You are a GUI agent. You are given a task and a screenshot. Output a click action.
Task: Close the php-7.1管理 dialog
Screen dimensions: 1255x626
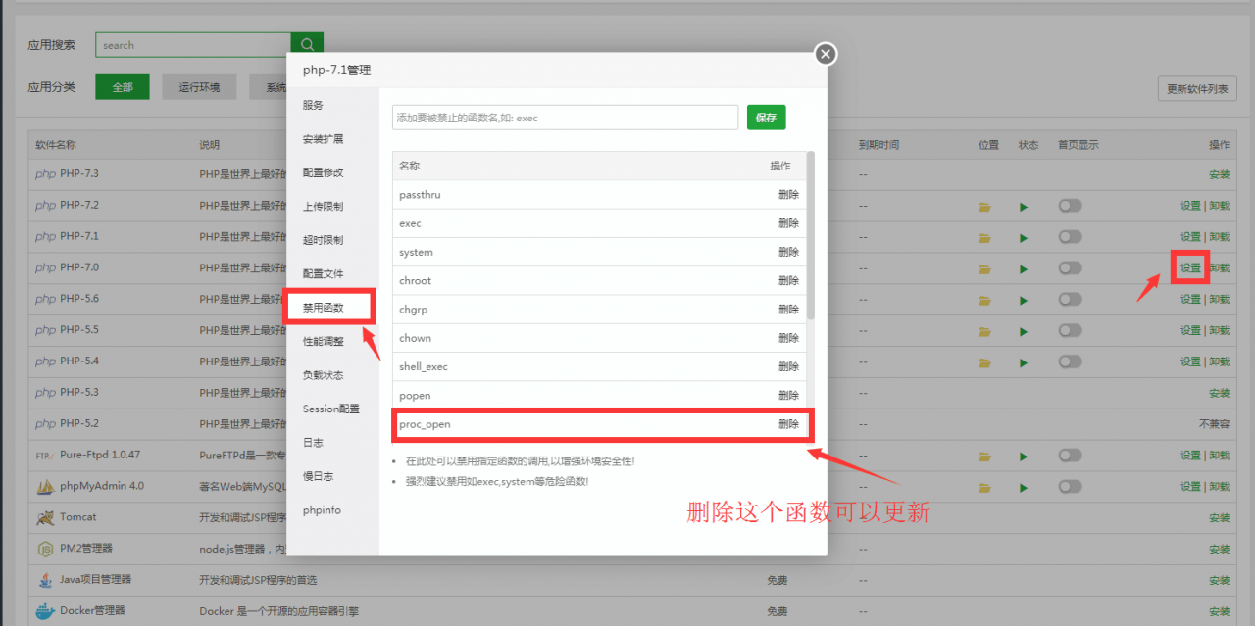826,54
